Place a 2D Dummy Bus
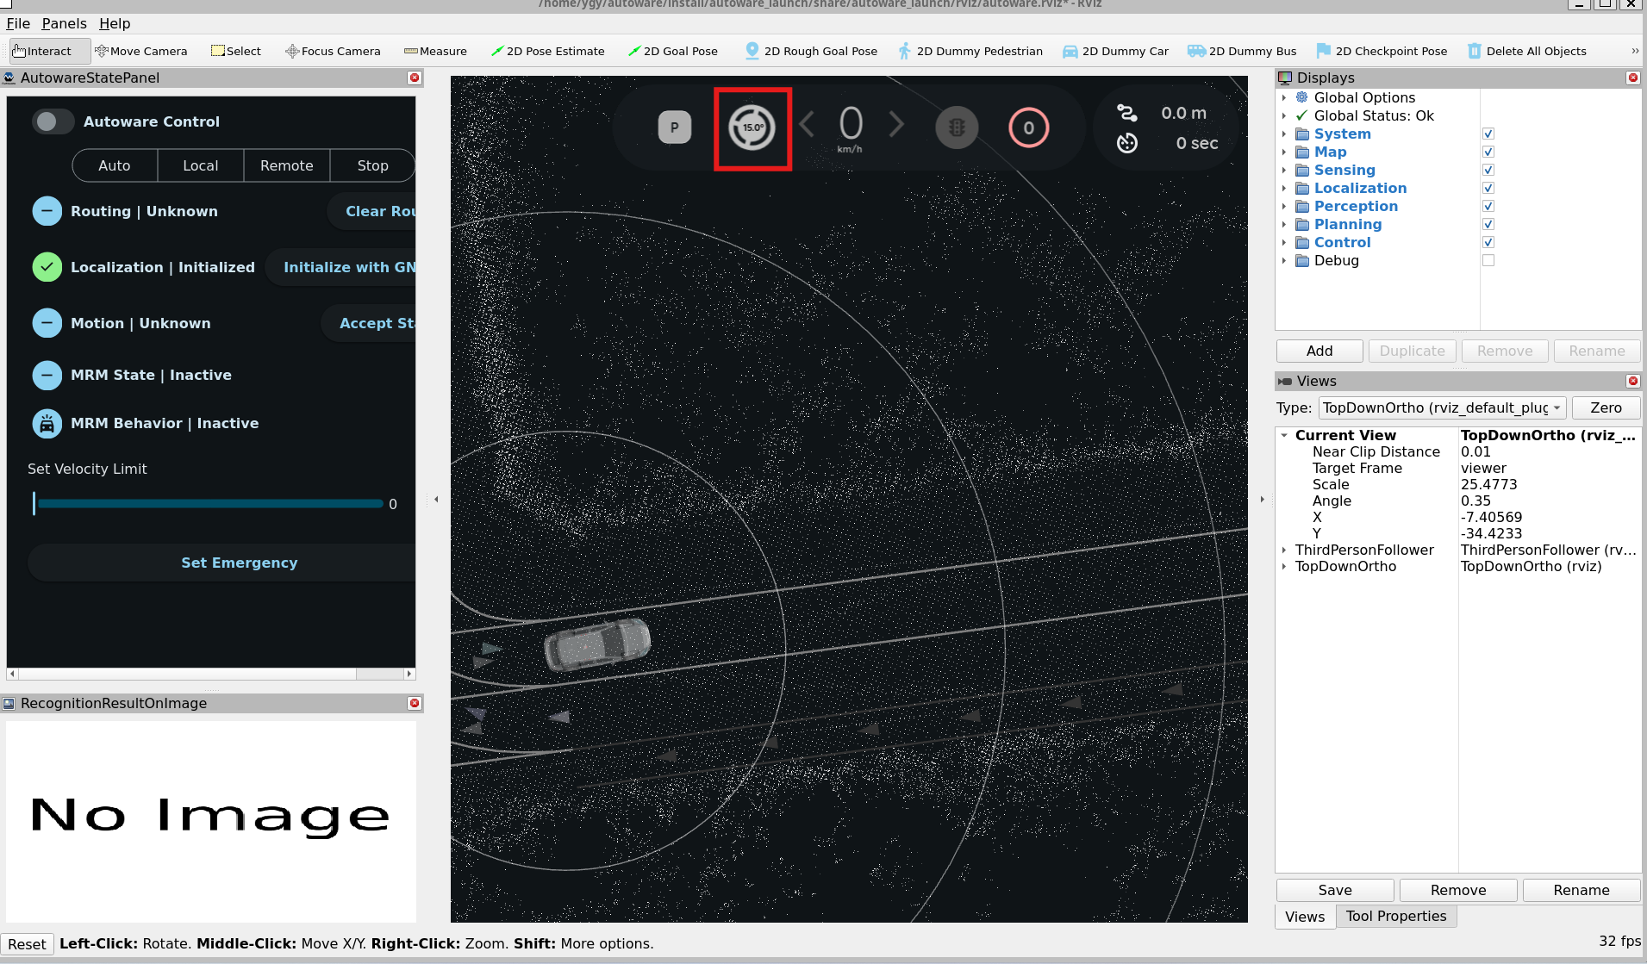The height and width of the screenshot is (964, 1647). point(1241,51)
